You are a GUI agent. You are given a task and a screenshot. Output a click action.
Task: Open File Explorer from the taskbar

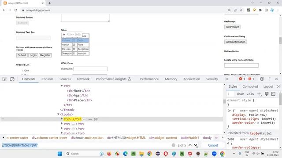click(x=141, y=154)
